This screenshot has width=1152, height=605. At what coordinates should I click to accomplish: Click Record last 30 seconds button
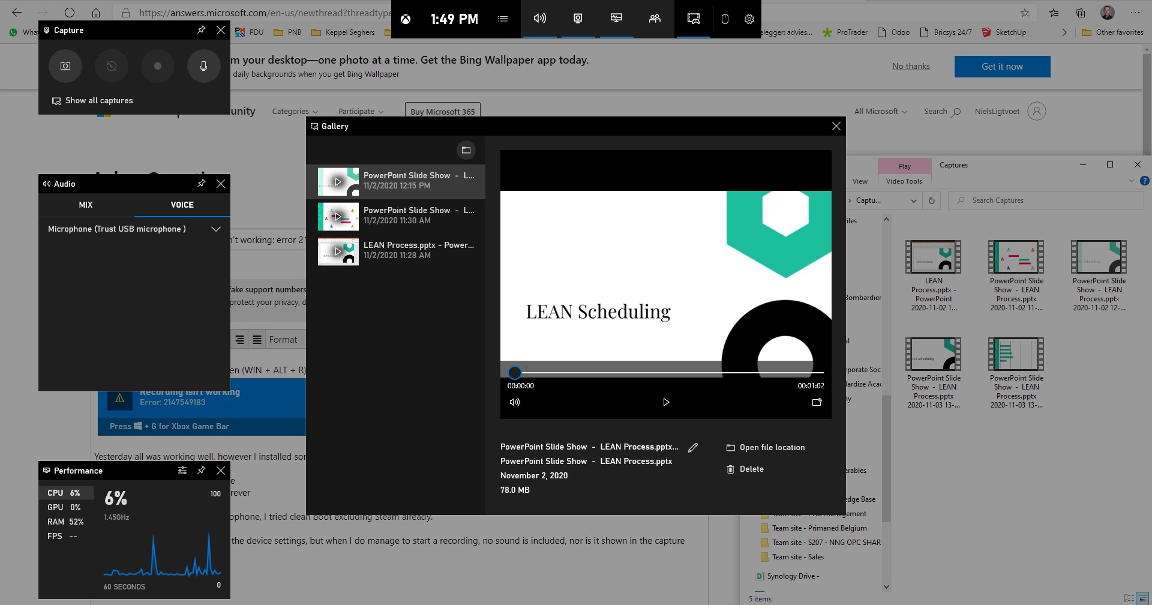pos(112,66)
